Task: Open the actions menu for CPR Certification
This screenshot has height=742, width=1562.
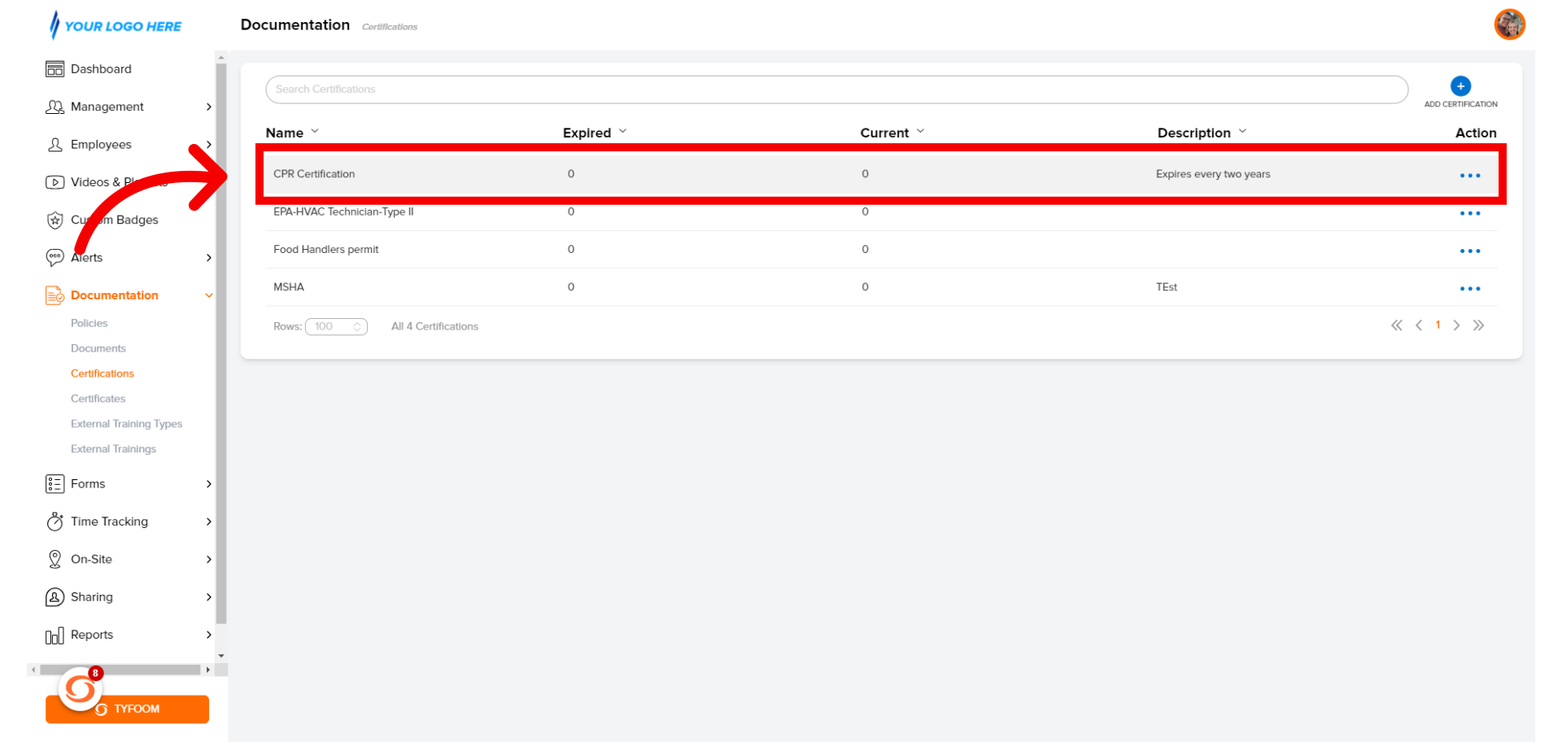Action: click(x=1470, y=174)
